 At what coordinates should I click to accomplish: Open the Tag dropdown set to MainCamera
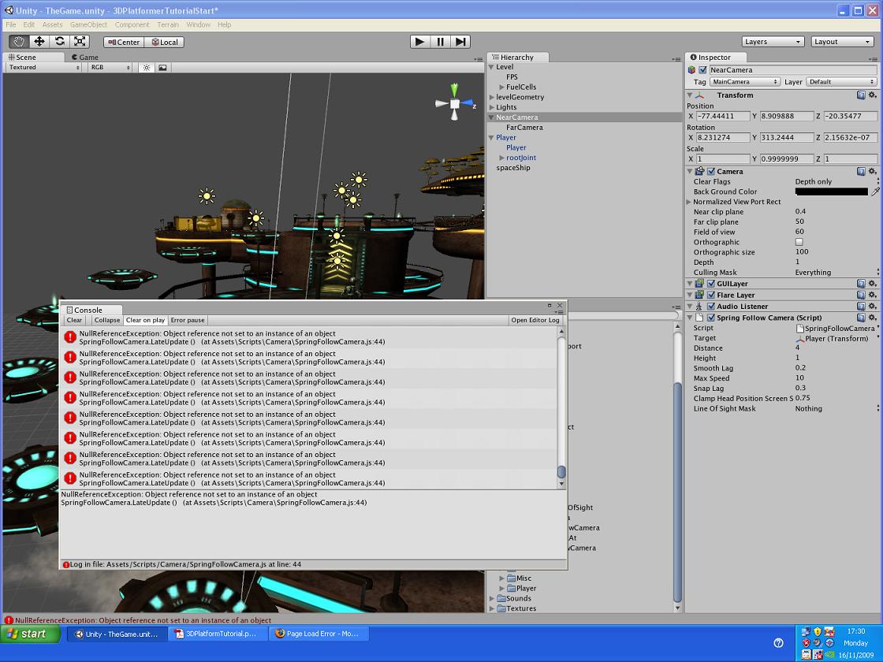[x=744, y=81]
